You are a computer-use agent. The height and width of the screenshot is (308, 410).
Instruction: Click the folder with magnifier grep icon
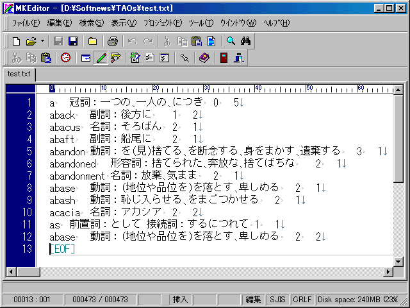tap(115, 58)
